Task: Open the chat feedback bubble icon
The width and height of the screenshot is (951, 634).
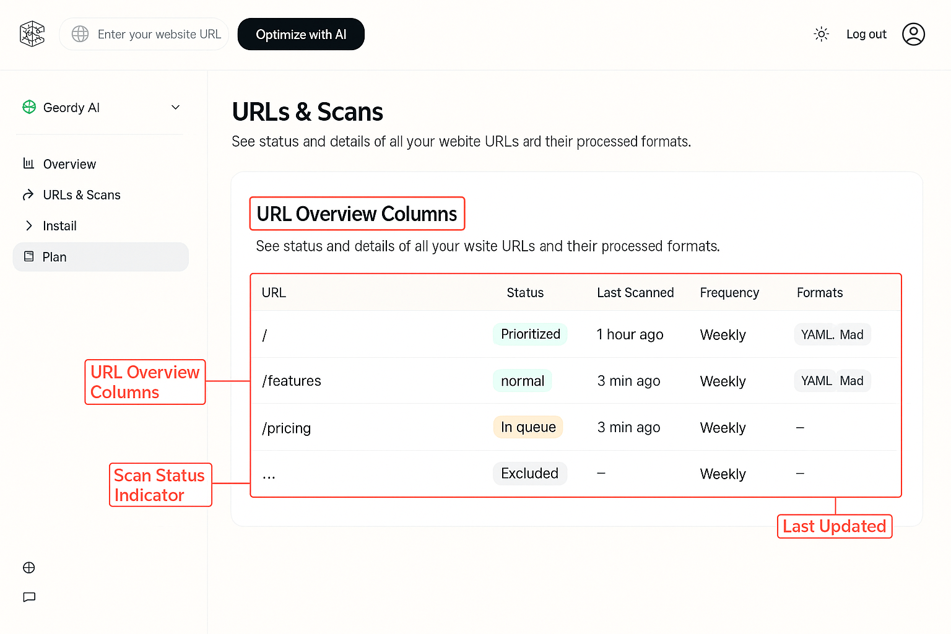Action: [x=28, y=597]
